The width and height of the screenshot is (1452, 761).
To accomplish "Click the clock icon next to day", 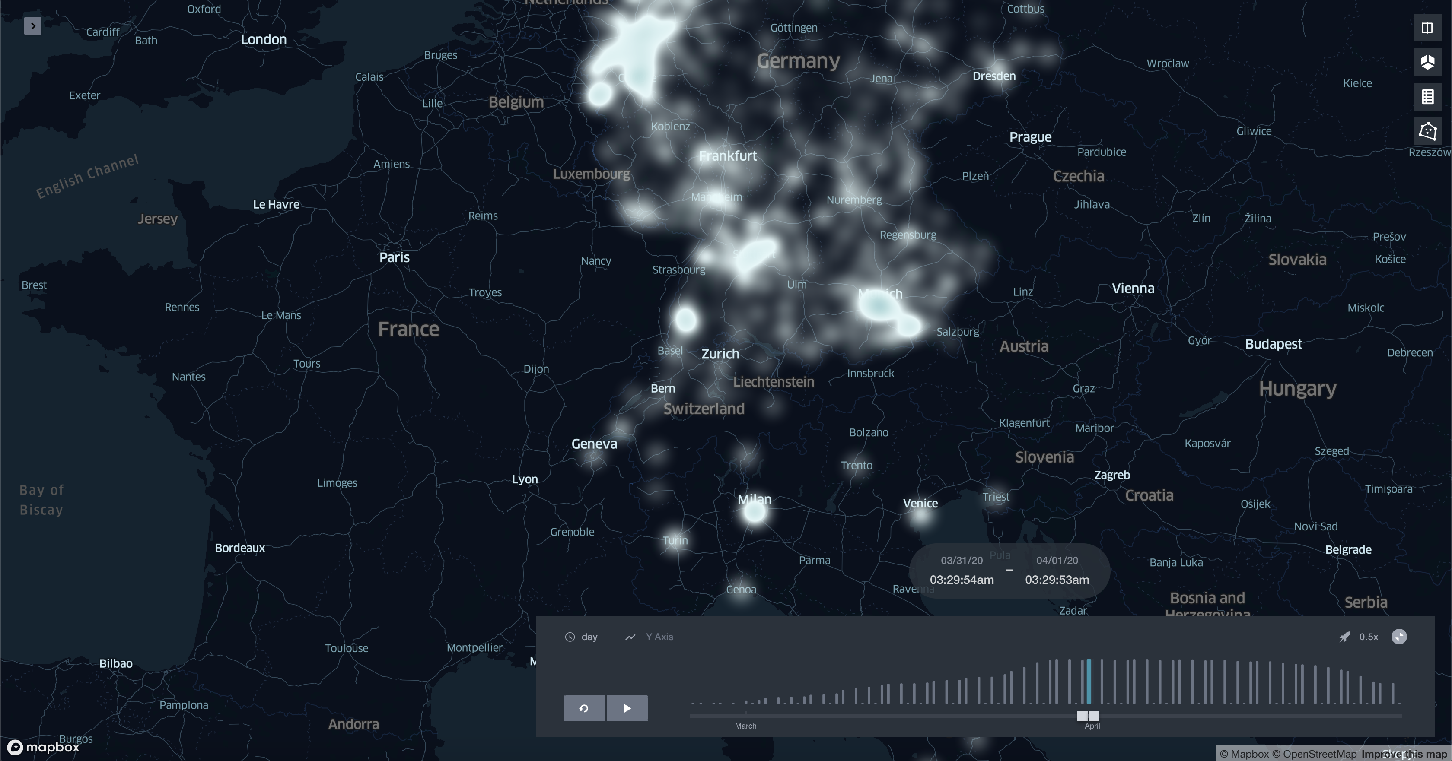I will (x=570, y=637).
